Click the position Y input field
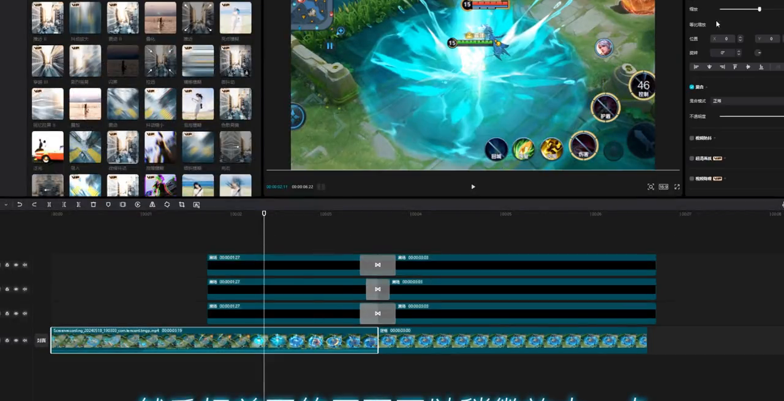 [769, 39]
